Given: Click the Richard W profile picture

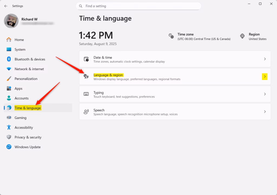Looking at the screenshot, I should [11, 21].
